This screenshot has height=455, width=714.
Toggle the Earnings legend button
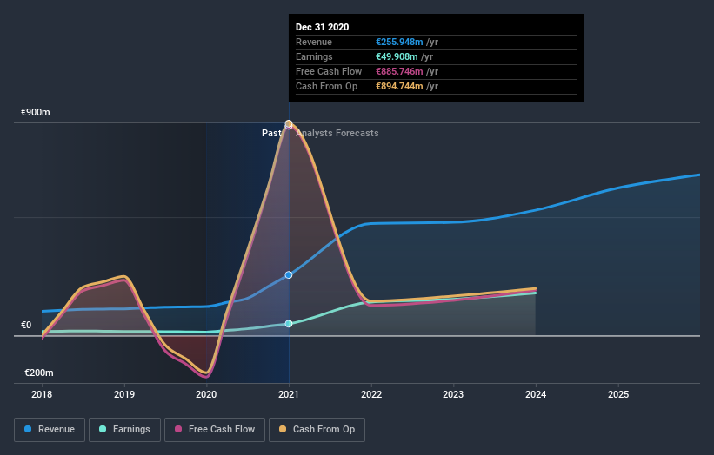(124, 430)
